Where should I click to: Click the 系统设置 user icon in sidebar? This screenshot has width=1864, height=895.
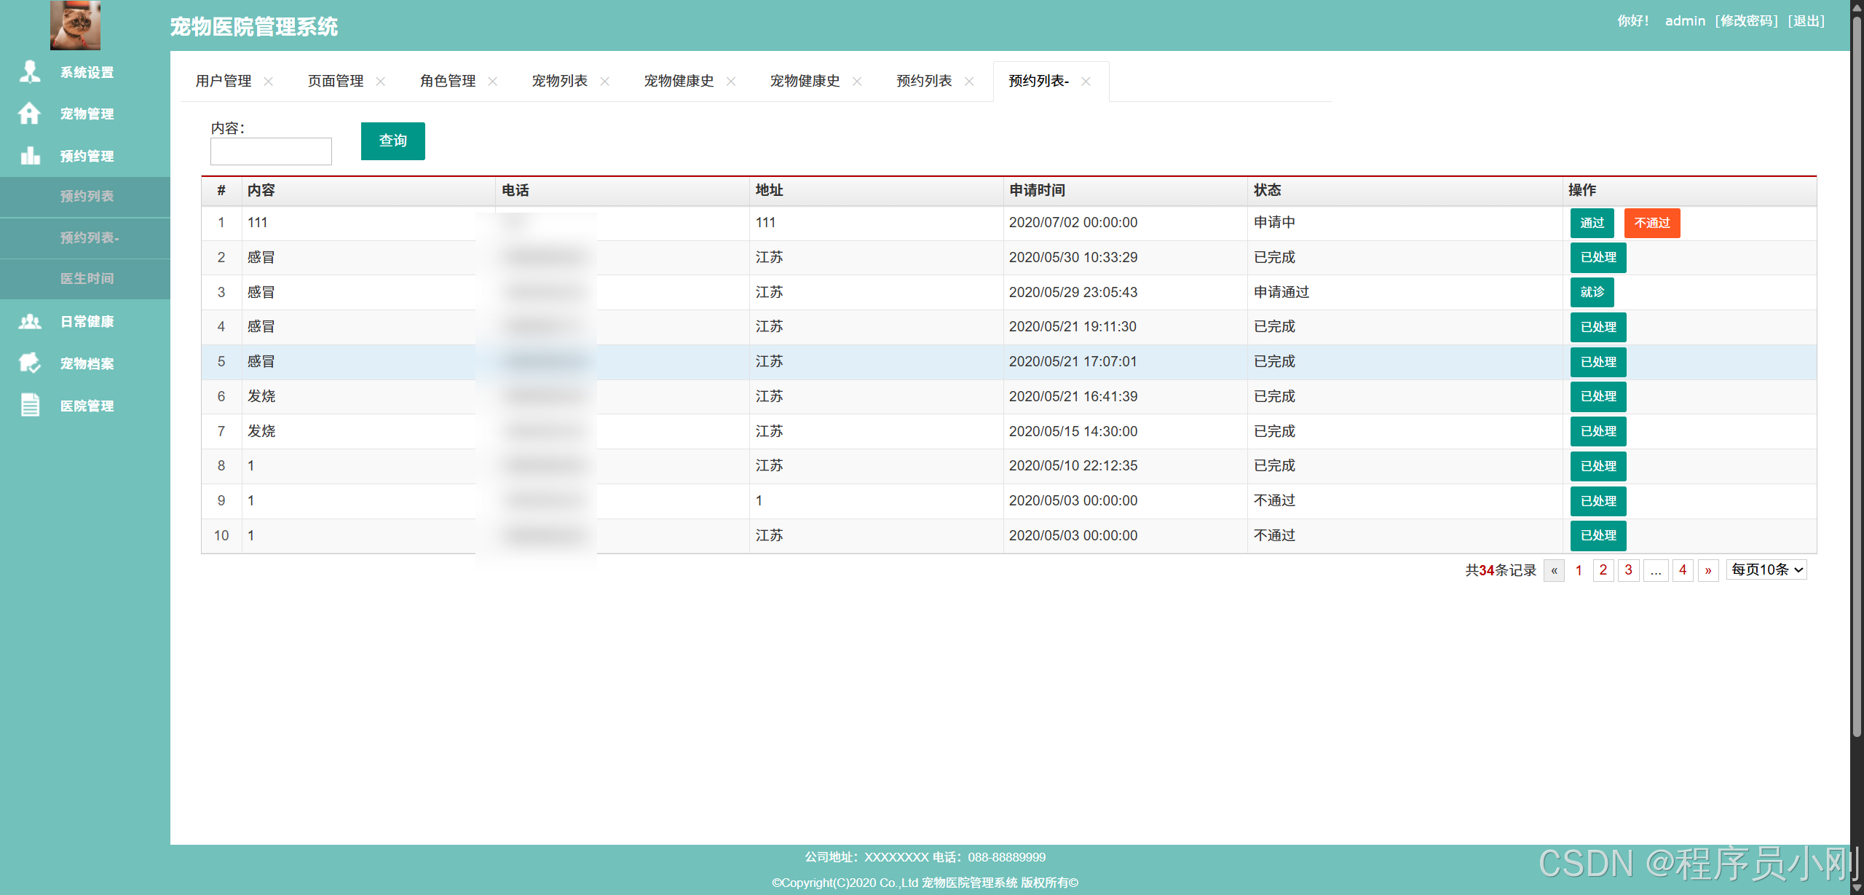tap(30, 71)
